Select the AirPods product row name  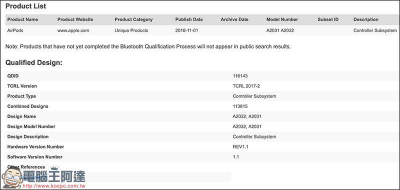(x=15, y=30)
